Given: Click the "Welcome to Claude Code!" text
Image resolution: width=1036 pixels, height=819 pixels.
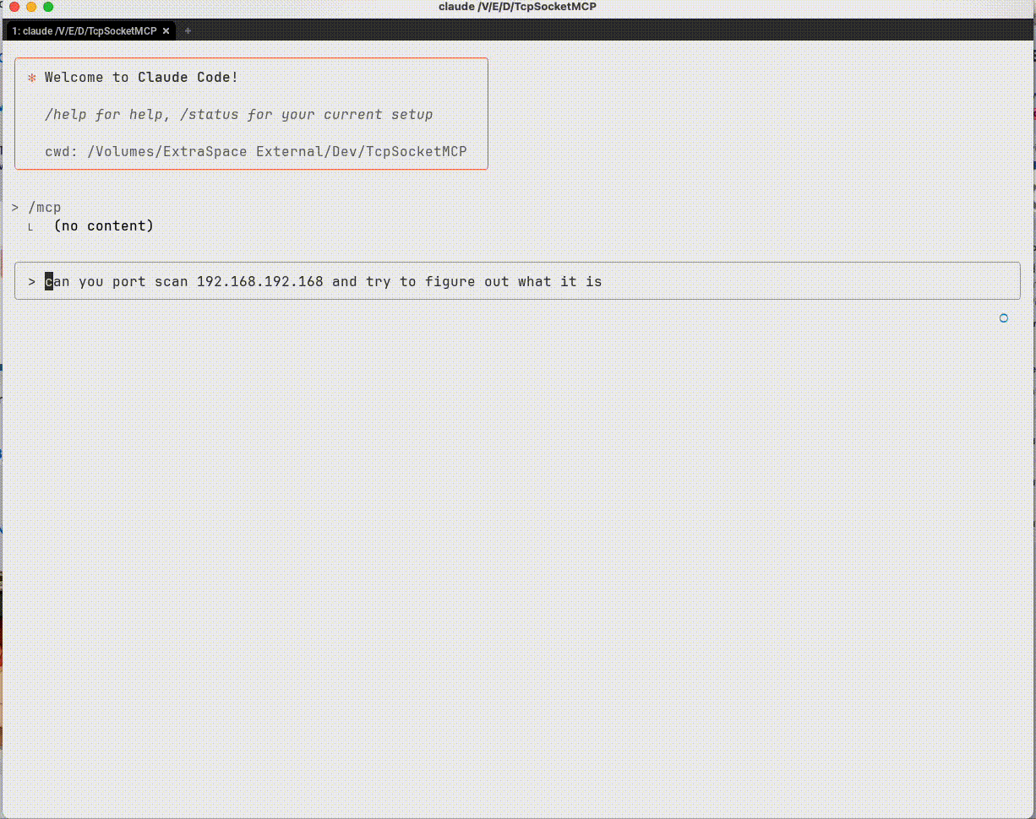Looking at the screenshot, I should 141,77.
